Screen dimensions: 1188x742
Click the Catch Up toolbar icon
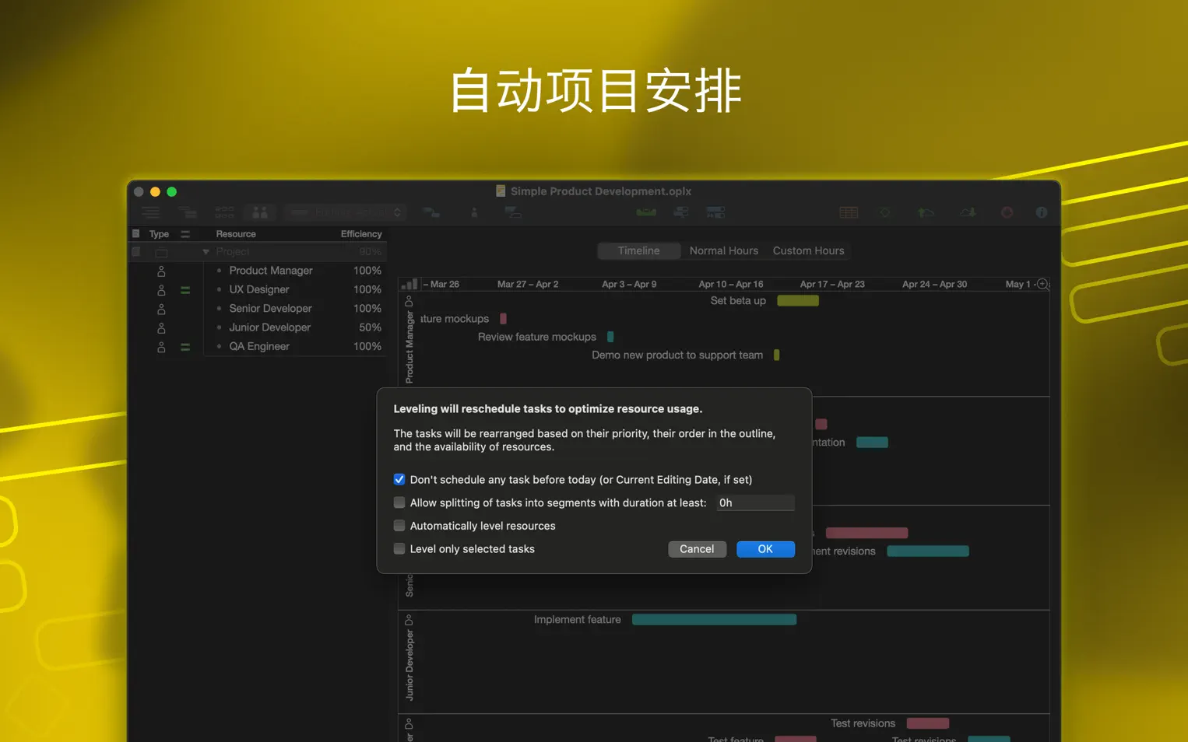pos(681,212)
